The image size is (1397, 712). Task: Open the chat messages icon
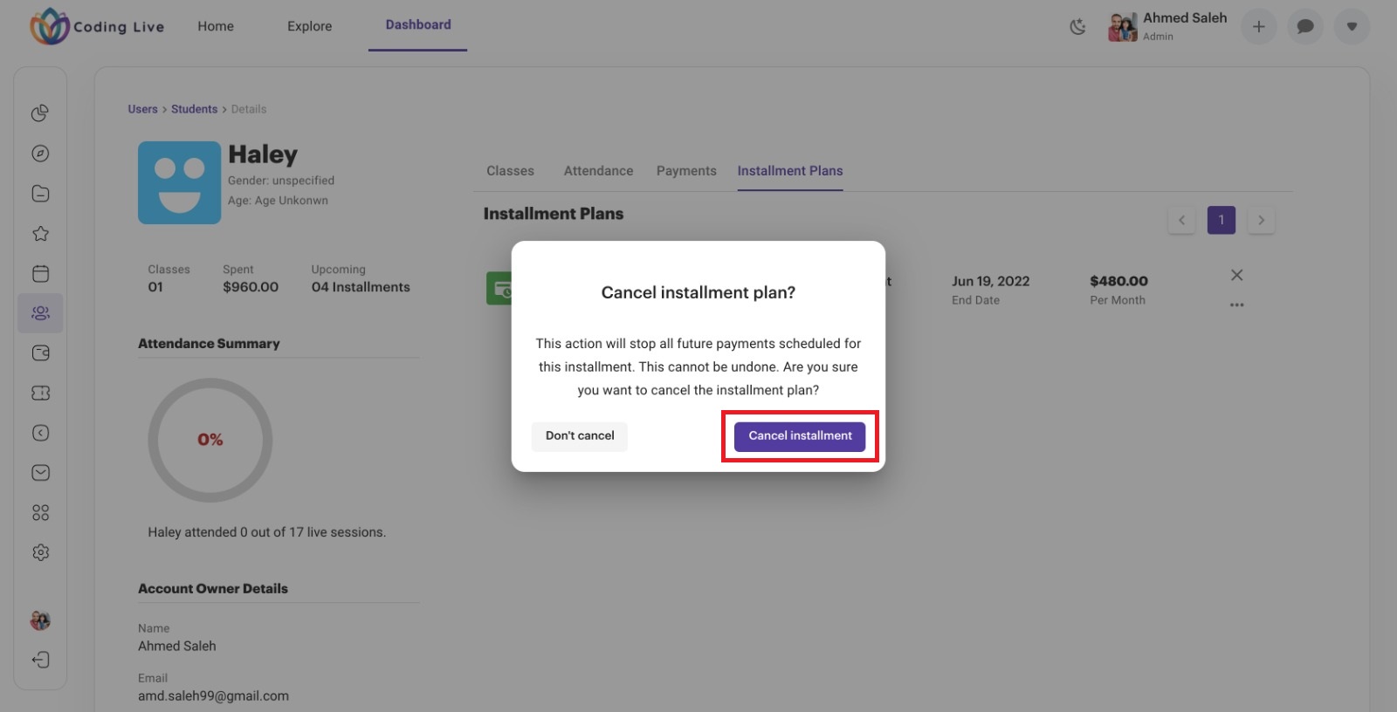1305,27
